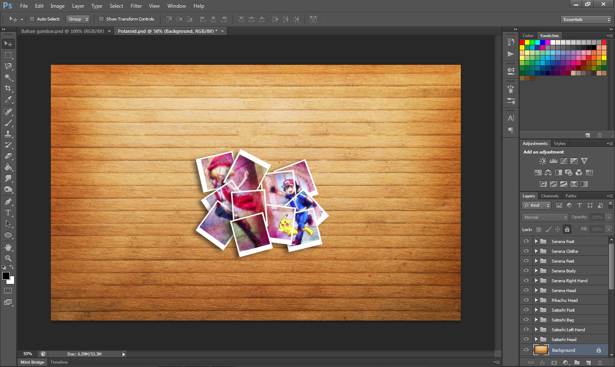
Task: Open the blend mode dropdown showing Normal
Action: 545,217
